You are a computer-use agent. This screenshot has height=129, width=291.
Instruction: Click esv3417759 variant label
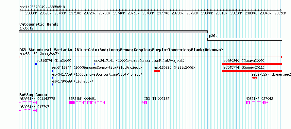(x=97, y=75)
